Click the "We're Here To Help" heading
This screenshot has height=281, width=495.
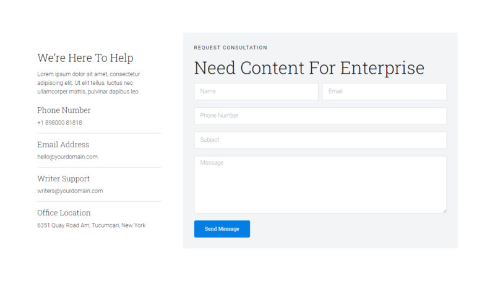85,58
